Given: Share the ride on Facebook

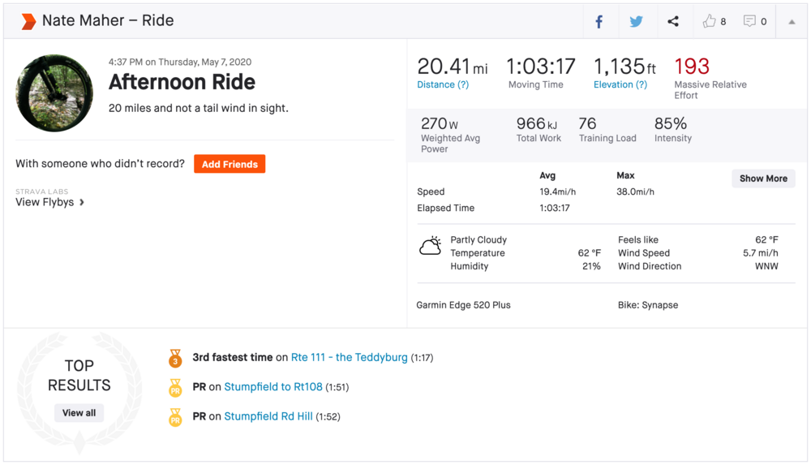Looking at the screenshot, I should [599, 22].
